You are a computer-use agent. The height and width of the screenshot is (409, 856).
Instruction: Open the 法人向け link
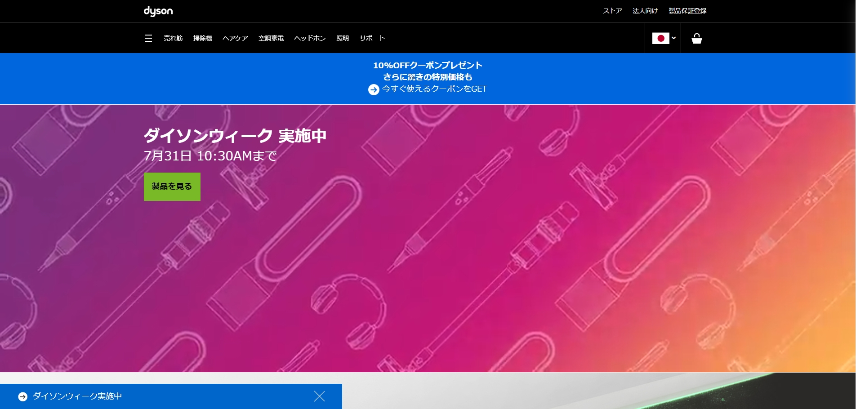tap(645, 11)
